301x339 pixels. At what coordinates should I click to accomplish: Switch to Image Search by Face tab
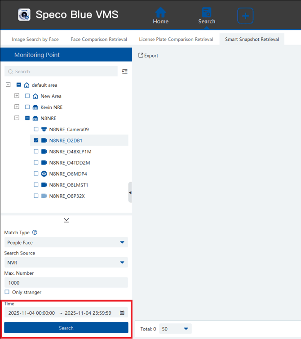(x=35, y=39)
